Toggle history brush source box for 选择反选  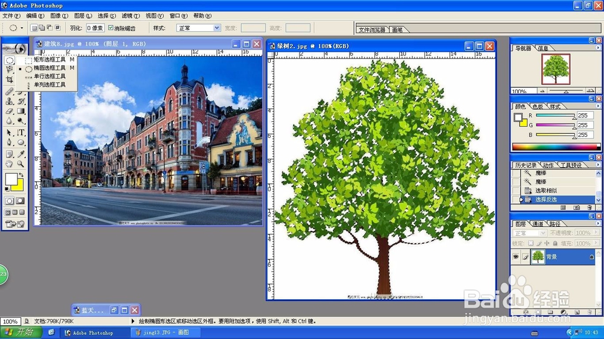(x=516, y=200)
